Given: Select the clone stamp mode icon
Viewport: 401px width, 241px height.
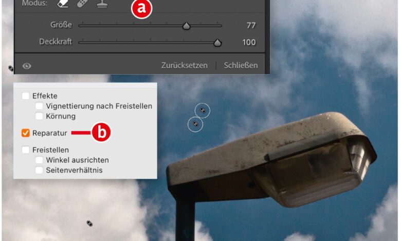Looking at the screenshot, I should pyautogui.click(x=102, y=4).
